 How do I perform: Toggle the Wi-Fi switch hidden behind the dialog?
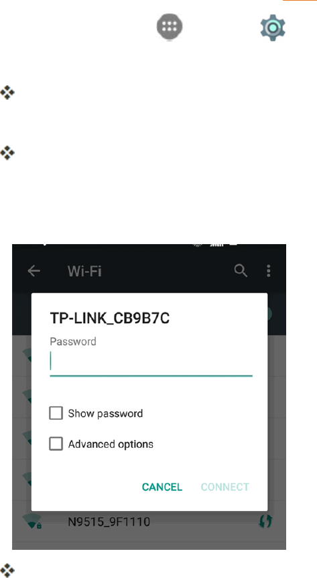[x=271, y=314]
